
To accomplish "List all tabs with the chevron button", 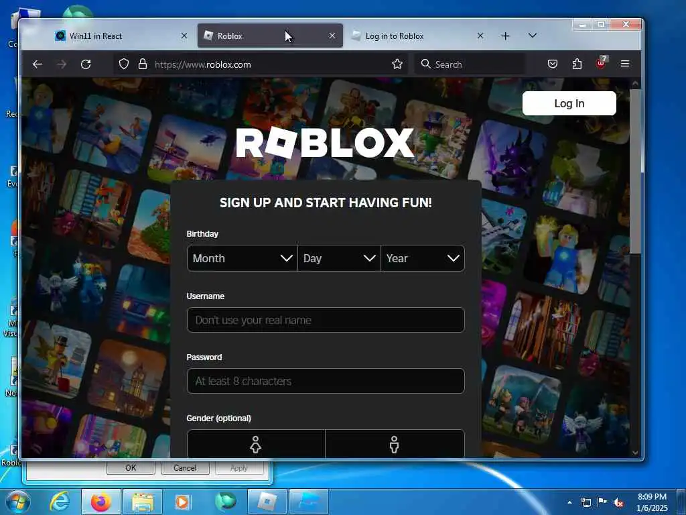I will click(x=533, y=36).
